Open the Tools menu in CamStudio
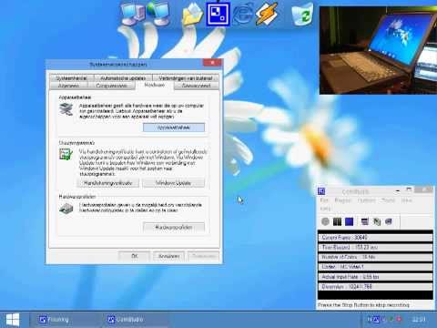The image size is (437, 328). tap(388, 200)
